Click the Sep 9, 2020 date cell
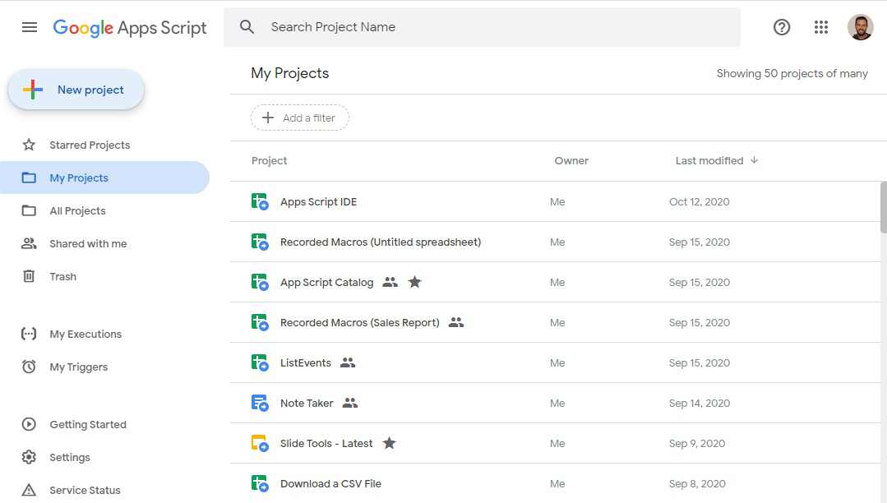887x503 pixels. point(697,443)
